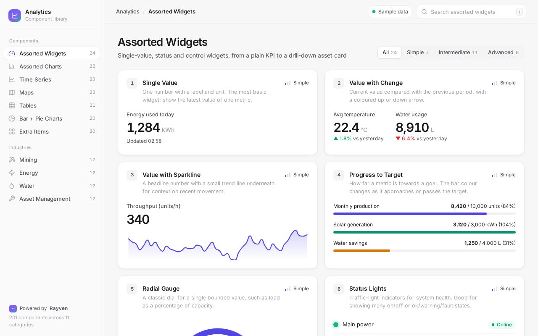Click the slash shortcut key badge in search
Image resolution: width=538 pixels, height=336 pixels.
pos(520,12)
